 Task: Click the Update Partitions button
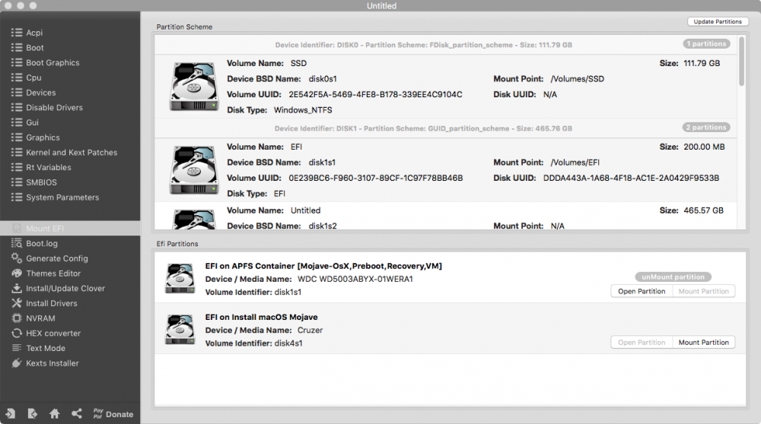[x=718, y=22]
